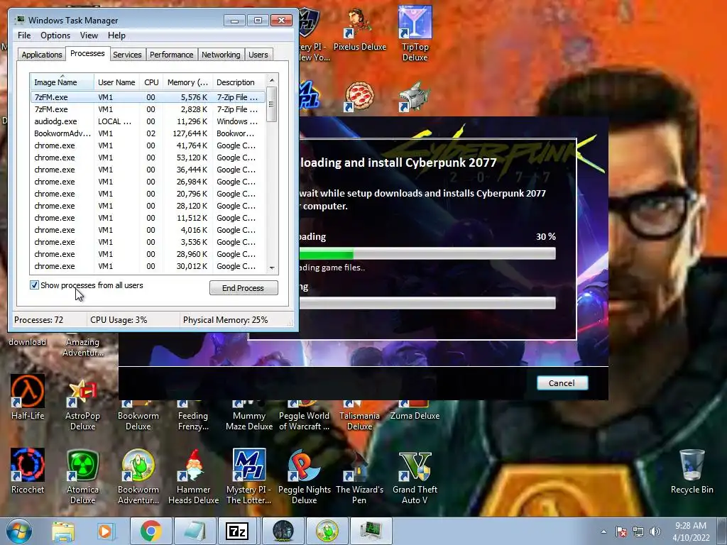Image resolution: width=727 pixels, height=545 pixels.
Task: Sort processes by Memory column
Action: tap(187, 82)
